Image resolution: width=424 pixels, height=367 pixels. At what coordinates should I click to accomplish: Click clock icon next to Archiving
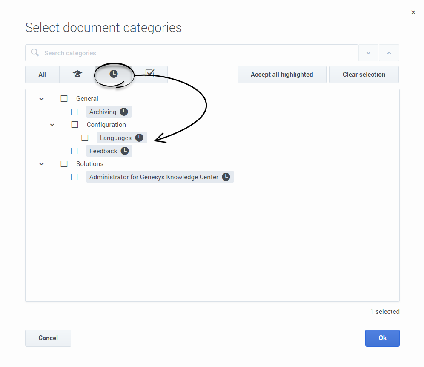(x=124, y=112)
